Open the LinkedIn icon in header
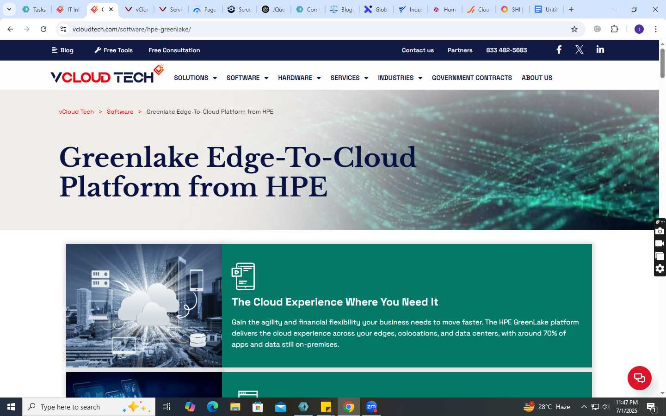The height and width of the screenshot is (416, 666). pos(600,49)
